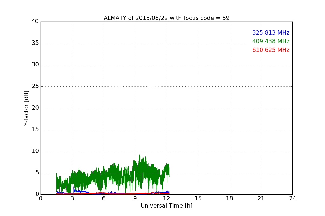This screenshot has height=216, width=325.
Task: Select the green 409.438 MHz legend label
Action: 271,41
